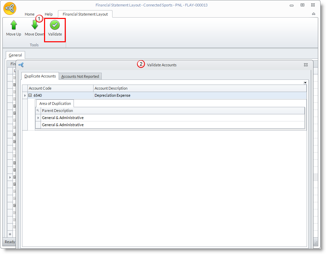The width and height of the screenshot is (326, 254).
Task: Sort by the Account Code column header
Action: [60, 88]
